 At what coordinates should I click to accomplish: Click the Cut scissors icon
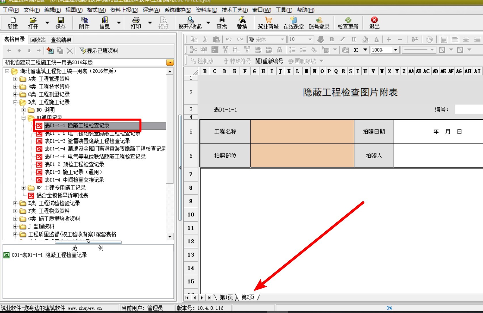point(205,39)
